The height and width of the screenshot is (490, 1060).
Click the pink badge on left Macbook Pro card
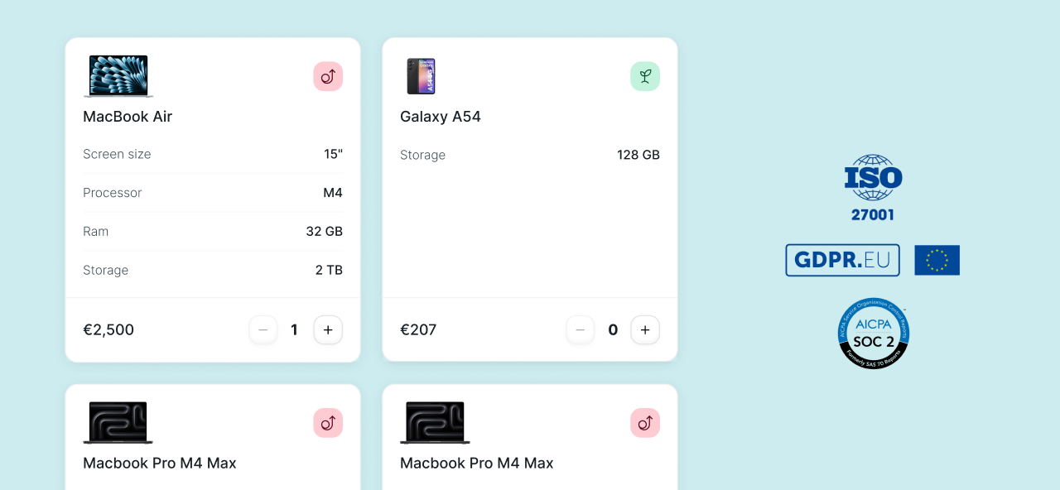coord(328,423)
